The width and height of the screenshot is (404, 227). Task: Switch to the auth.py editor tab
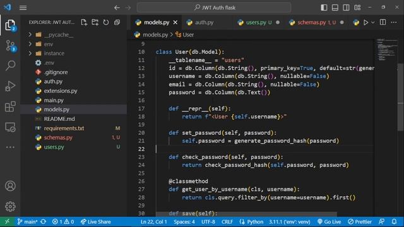(204, 23)
